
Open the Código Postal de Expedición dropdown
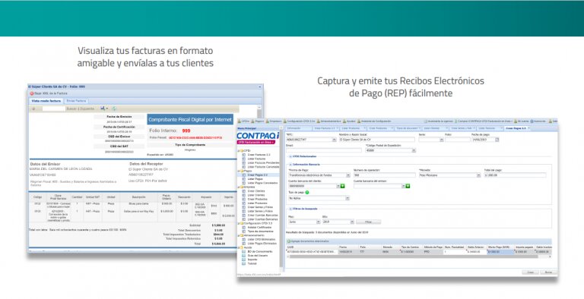point(414,150)
